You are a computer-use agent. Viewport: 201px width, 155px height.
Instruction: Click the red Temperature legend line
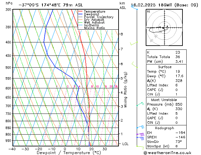coord(80,11)
